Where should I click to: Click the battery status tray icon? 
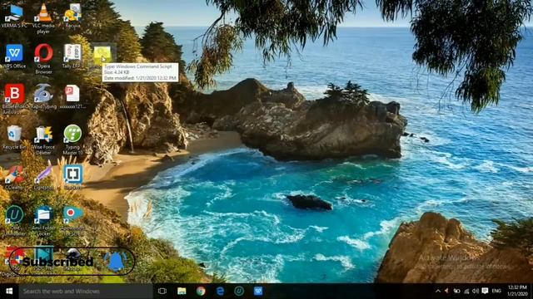point(457,291)
